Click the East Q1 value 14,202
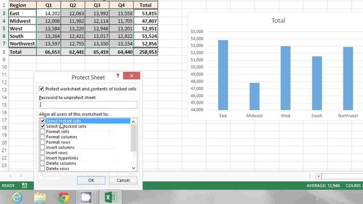The width and height of the screenshot is (363, 204). (49, 14)
